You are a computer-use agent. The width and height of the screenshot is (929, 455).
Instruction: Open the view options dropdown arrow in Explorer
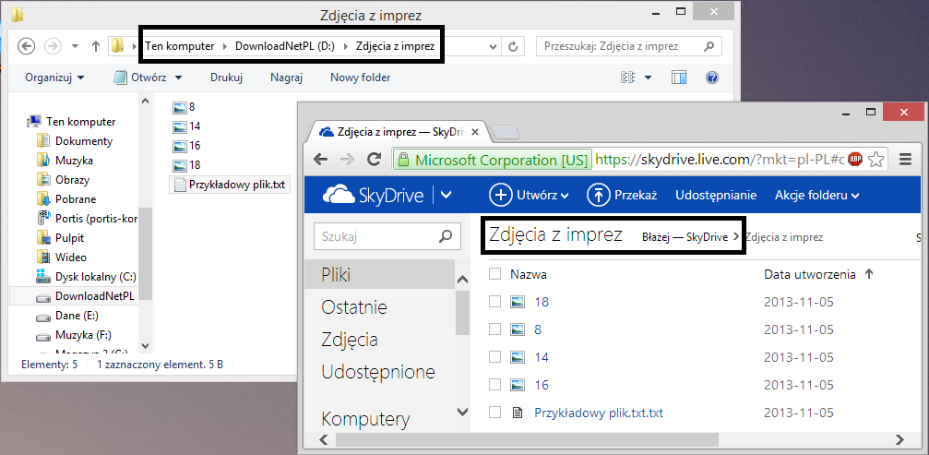click(x=648, y=78)
